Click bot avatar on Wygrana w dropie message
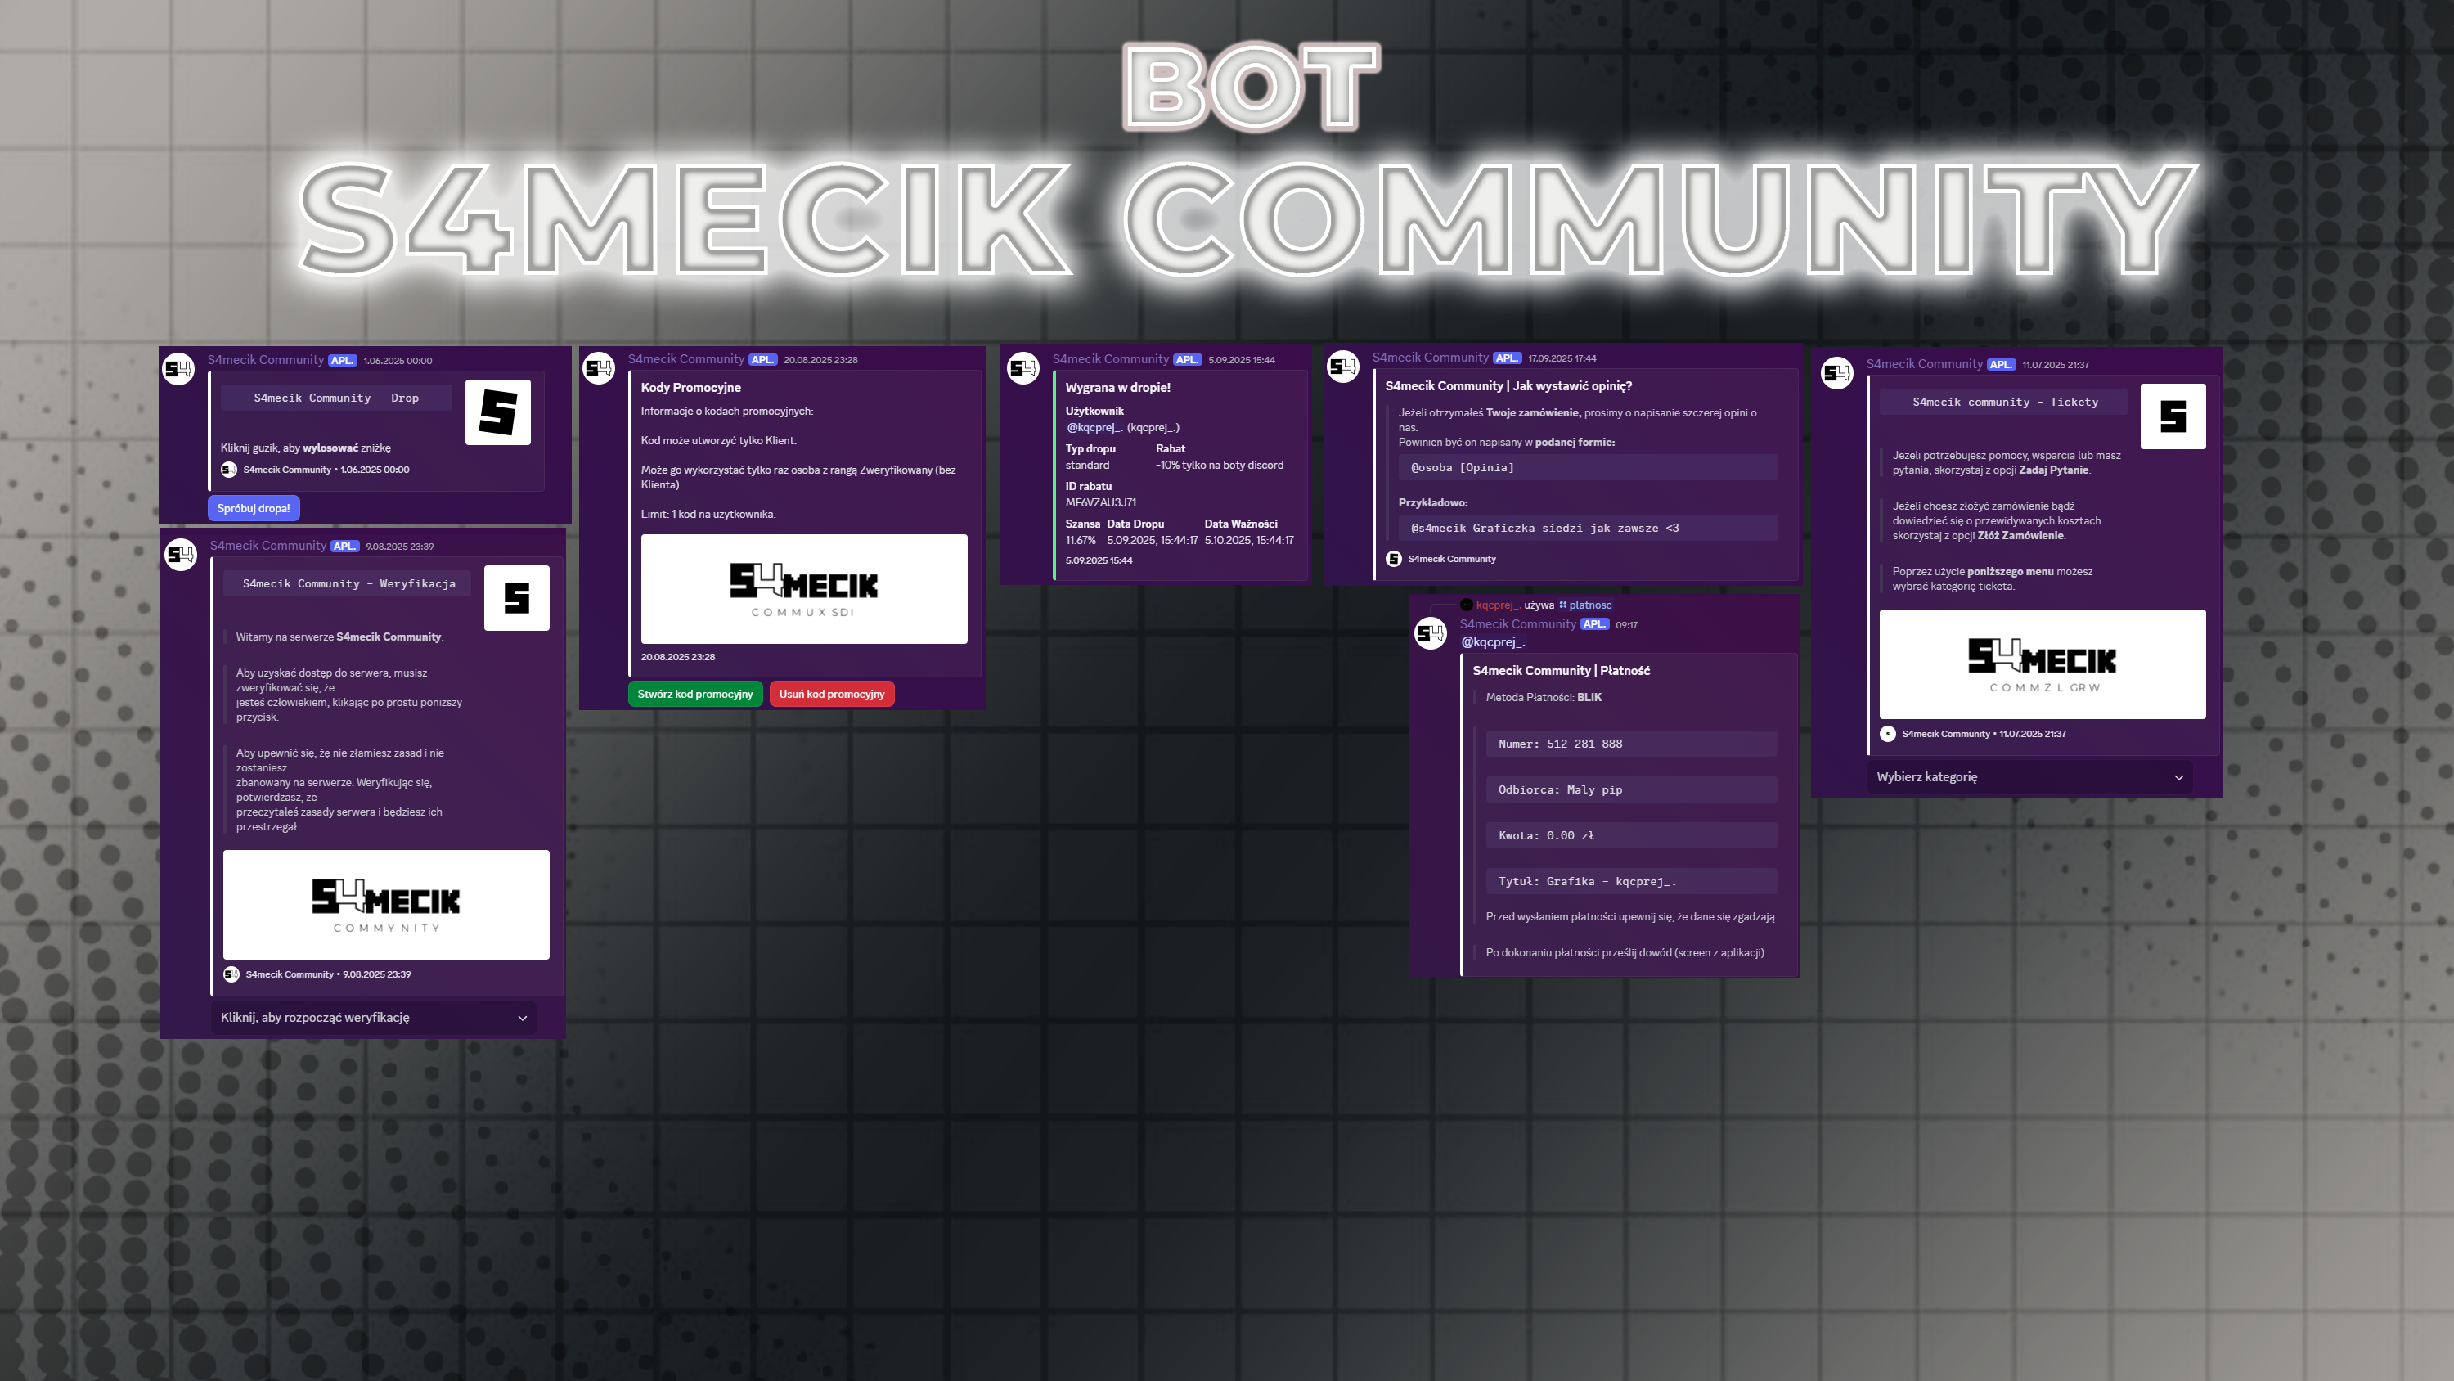 pos(1023,368)
